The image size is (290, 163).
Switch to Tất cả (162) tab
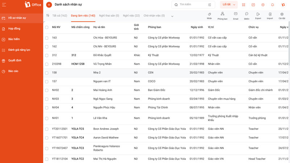[x=59, y=16]
